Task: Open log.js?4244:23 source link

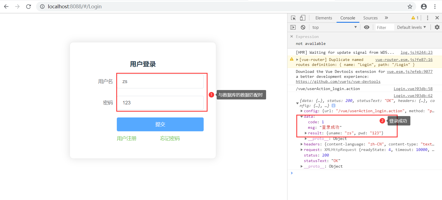Action: point(416,52)
